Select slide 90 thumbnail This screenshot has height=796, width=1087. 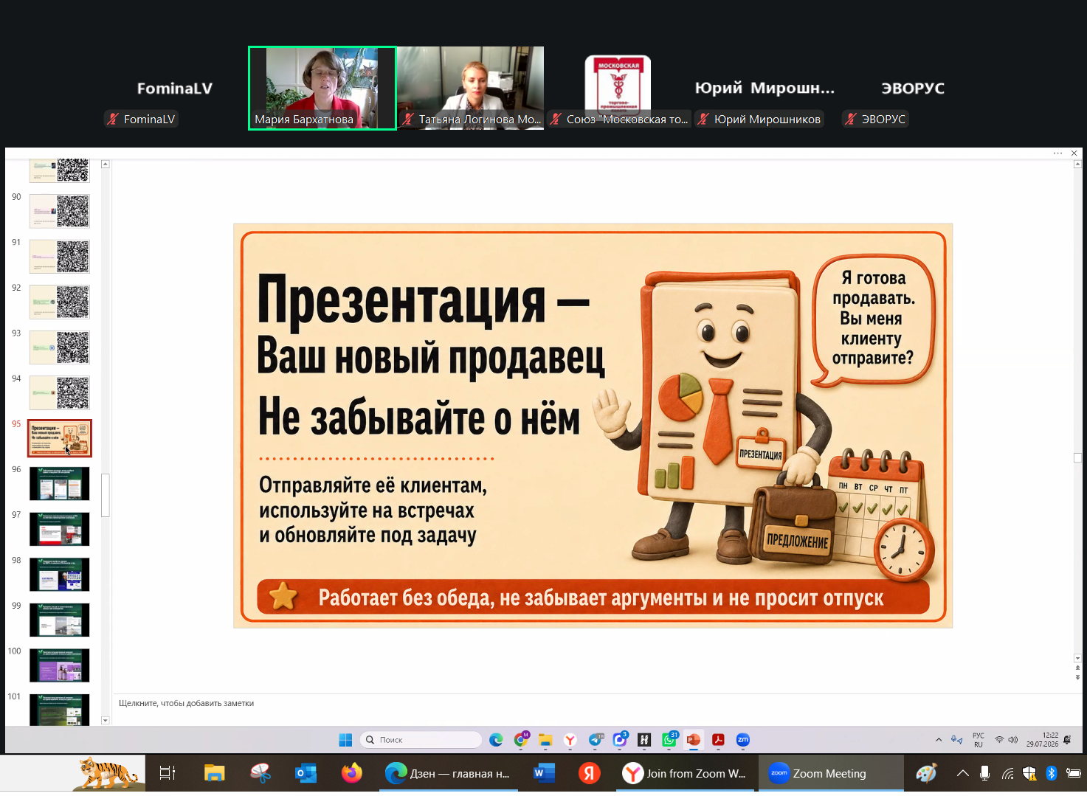[x=60, y=212]
